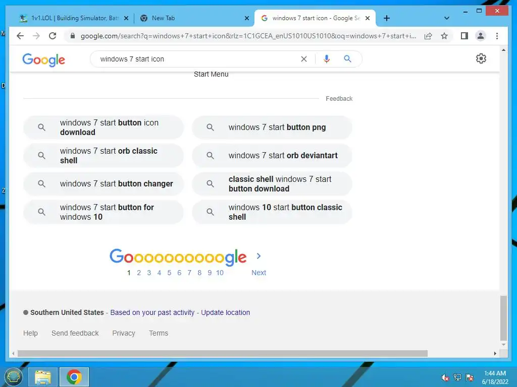Image resolution: width=517 pixels, height=387 pixels.
Task: Open the tab search dropdown chevron
Action: coord(446,18)
